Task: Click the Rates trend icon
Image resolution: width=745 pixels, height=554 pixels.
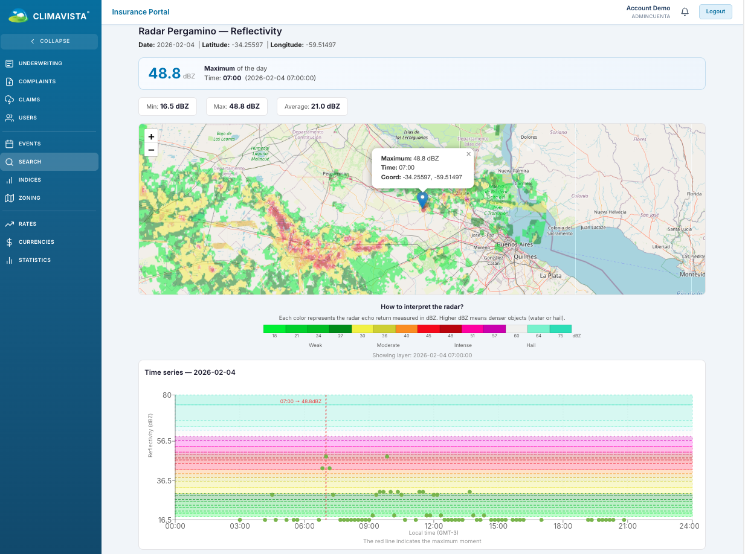Action: (9, 224)
